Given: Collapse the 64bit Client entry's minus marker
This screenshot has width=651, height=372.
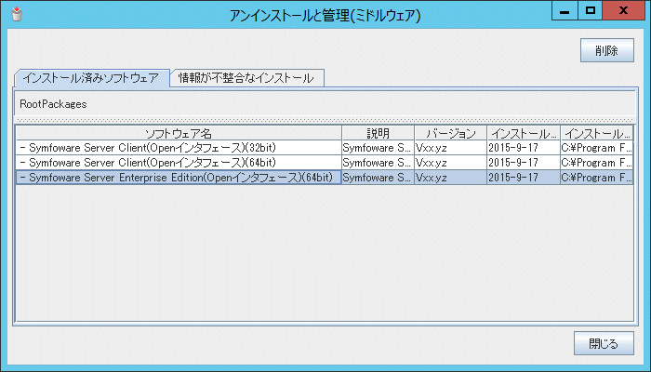Looking at the screenshot, I should point(22,163).
